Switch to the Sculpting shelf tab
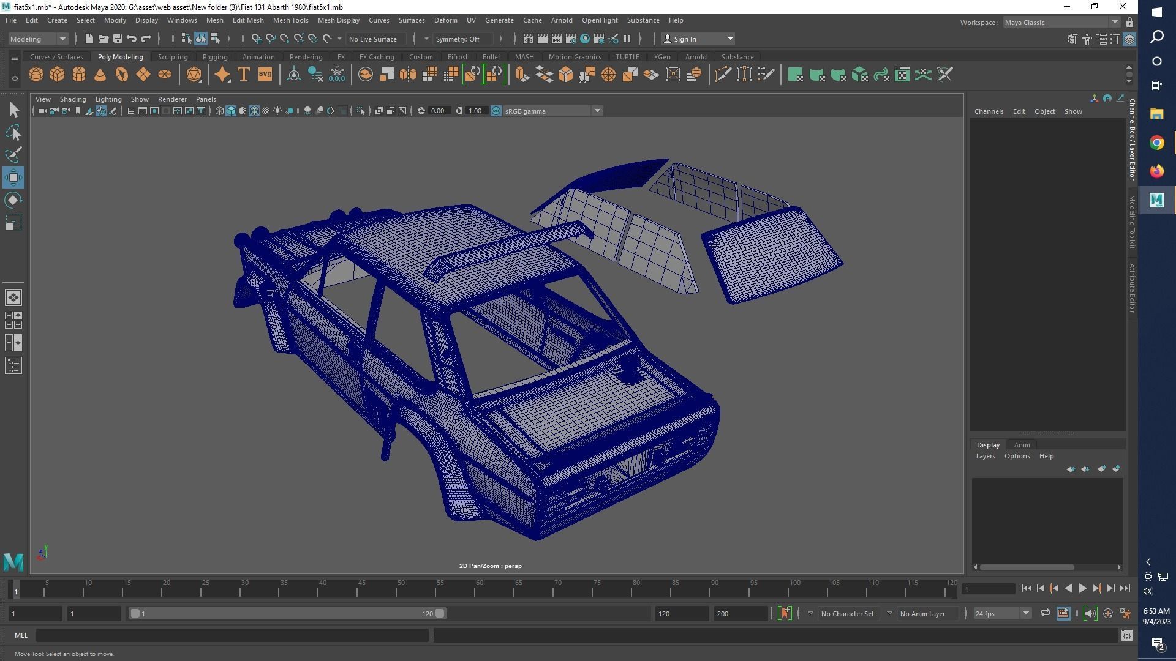This screenshot has height=661, width=1176. click(173, 57)
